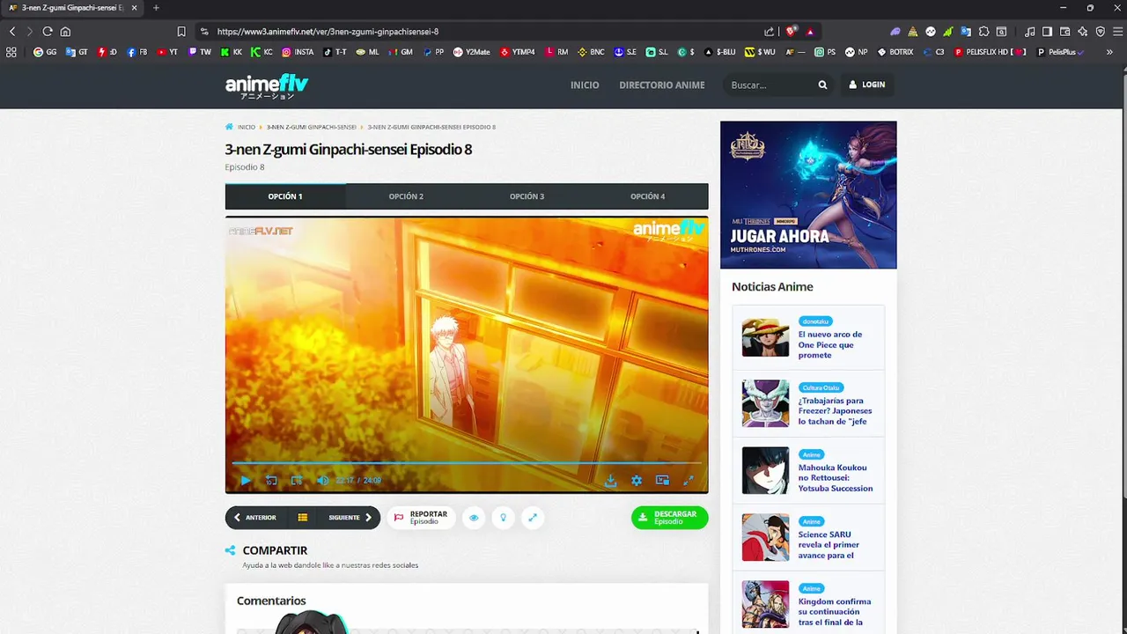
Task: Open Mahouka Koukou no Rettousei news
Action: (x=836, y=478)
